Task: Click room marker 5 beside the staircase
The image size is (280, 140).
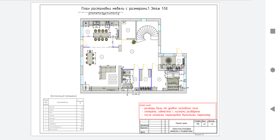Action: click(128, 30)
